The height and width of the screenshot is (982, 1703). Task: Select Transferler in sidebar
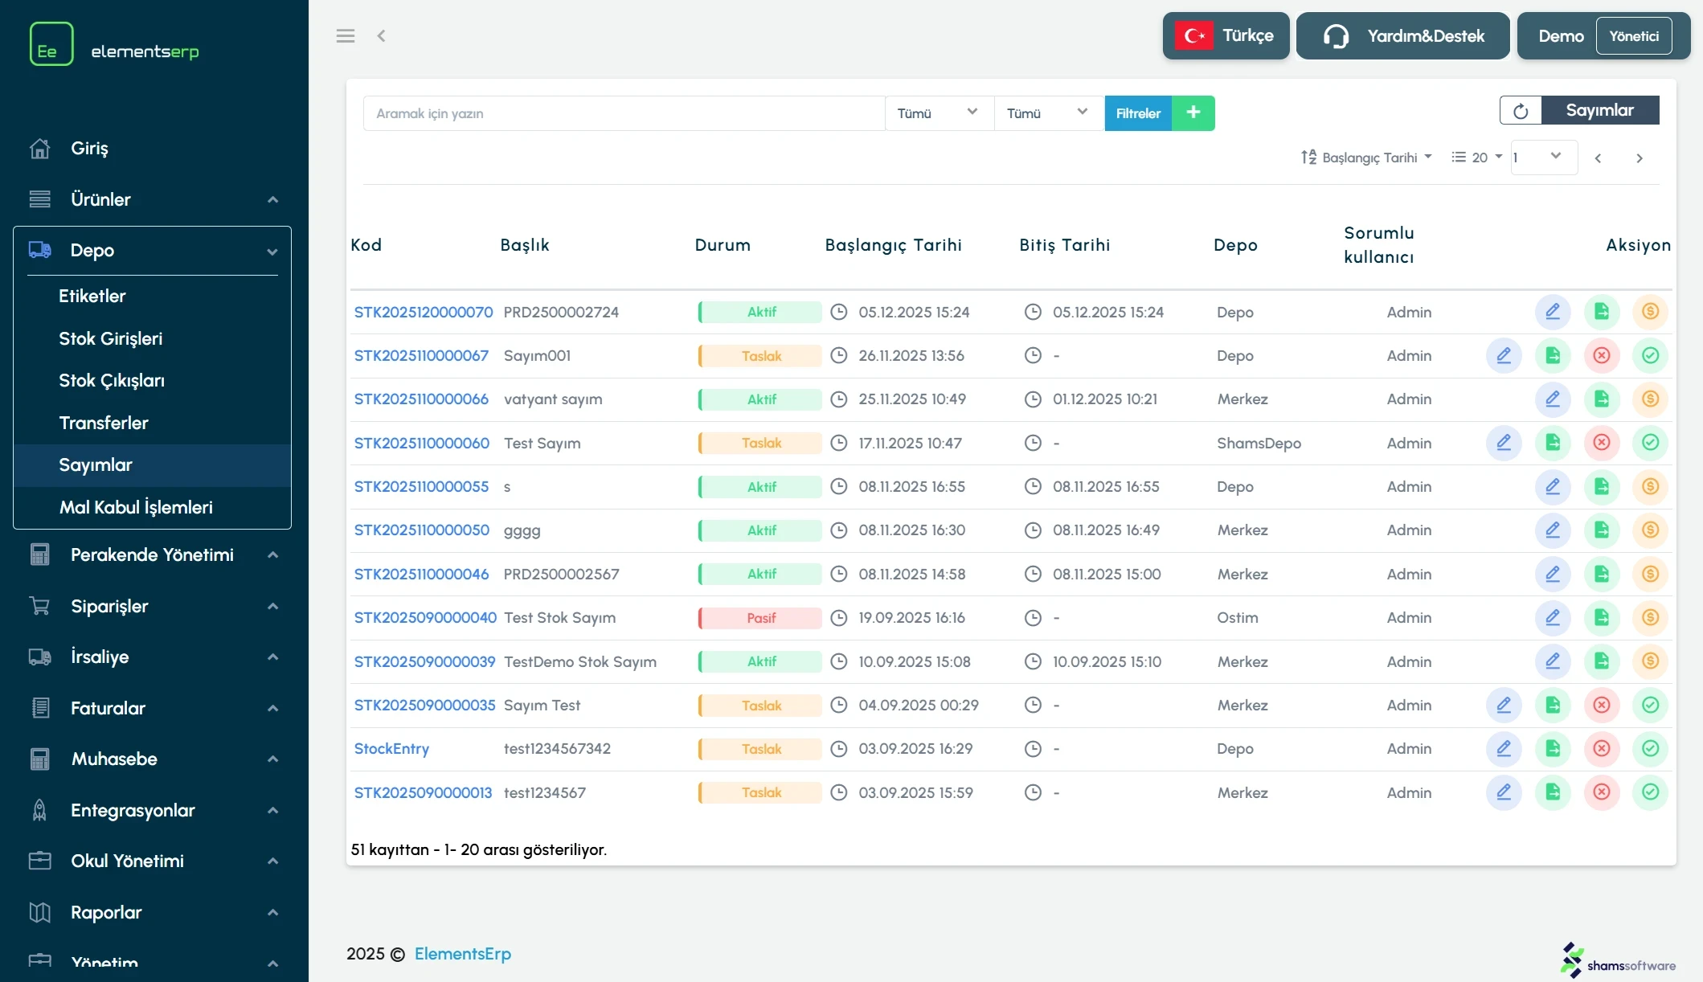104,423
